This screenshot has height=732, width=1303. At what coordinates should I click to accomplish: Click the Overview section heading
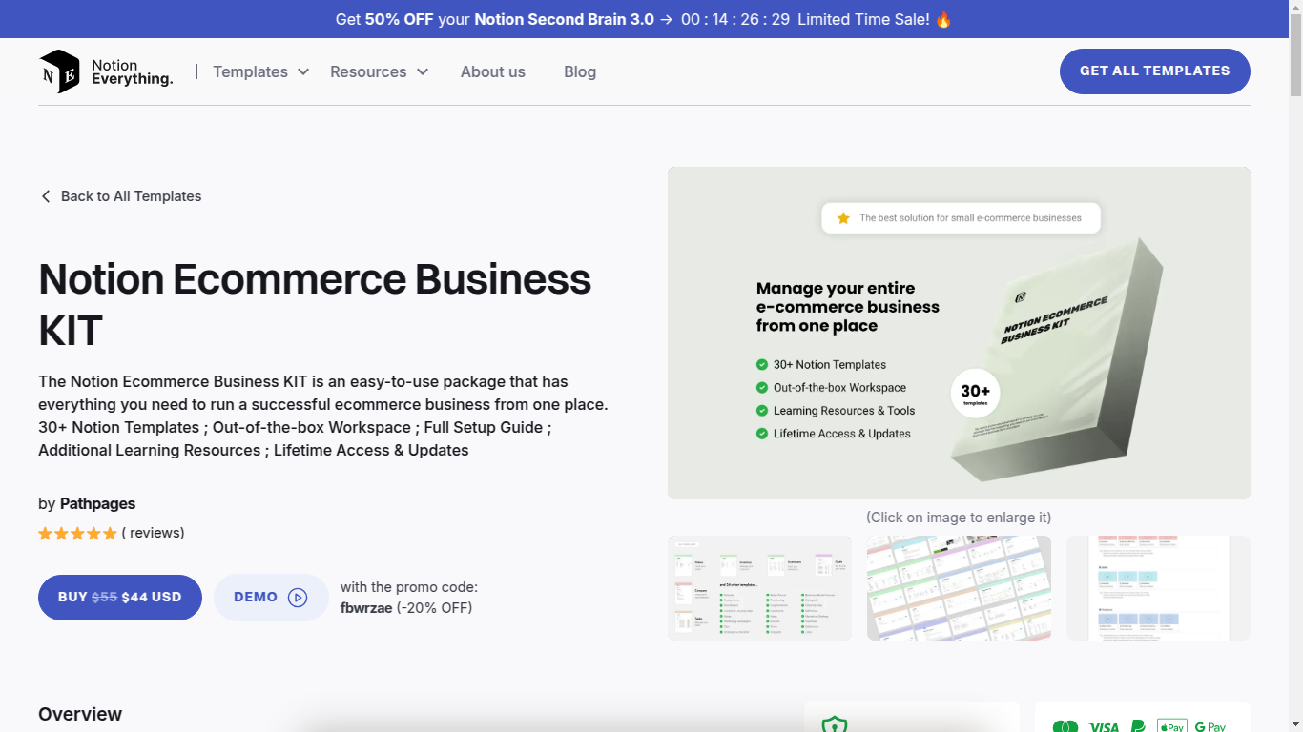[80, 714]
